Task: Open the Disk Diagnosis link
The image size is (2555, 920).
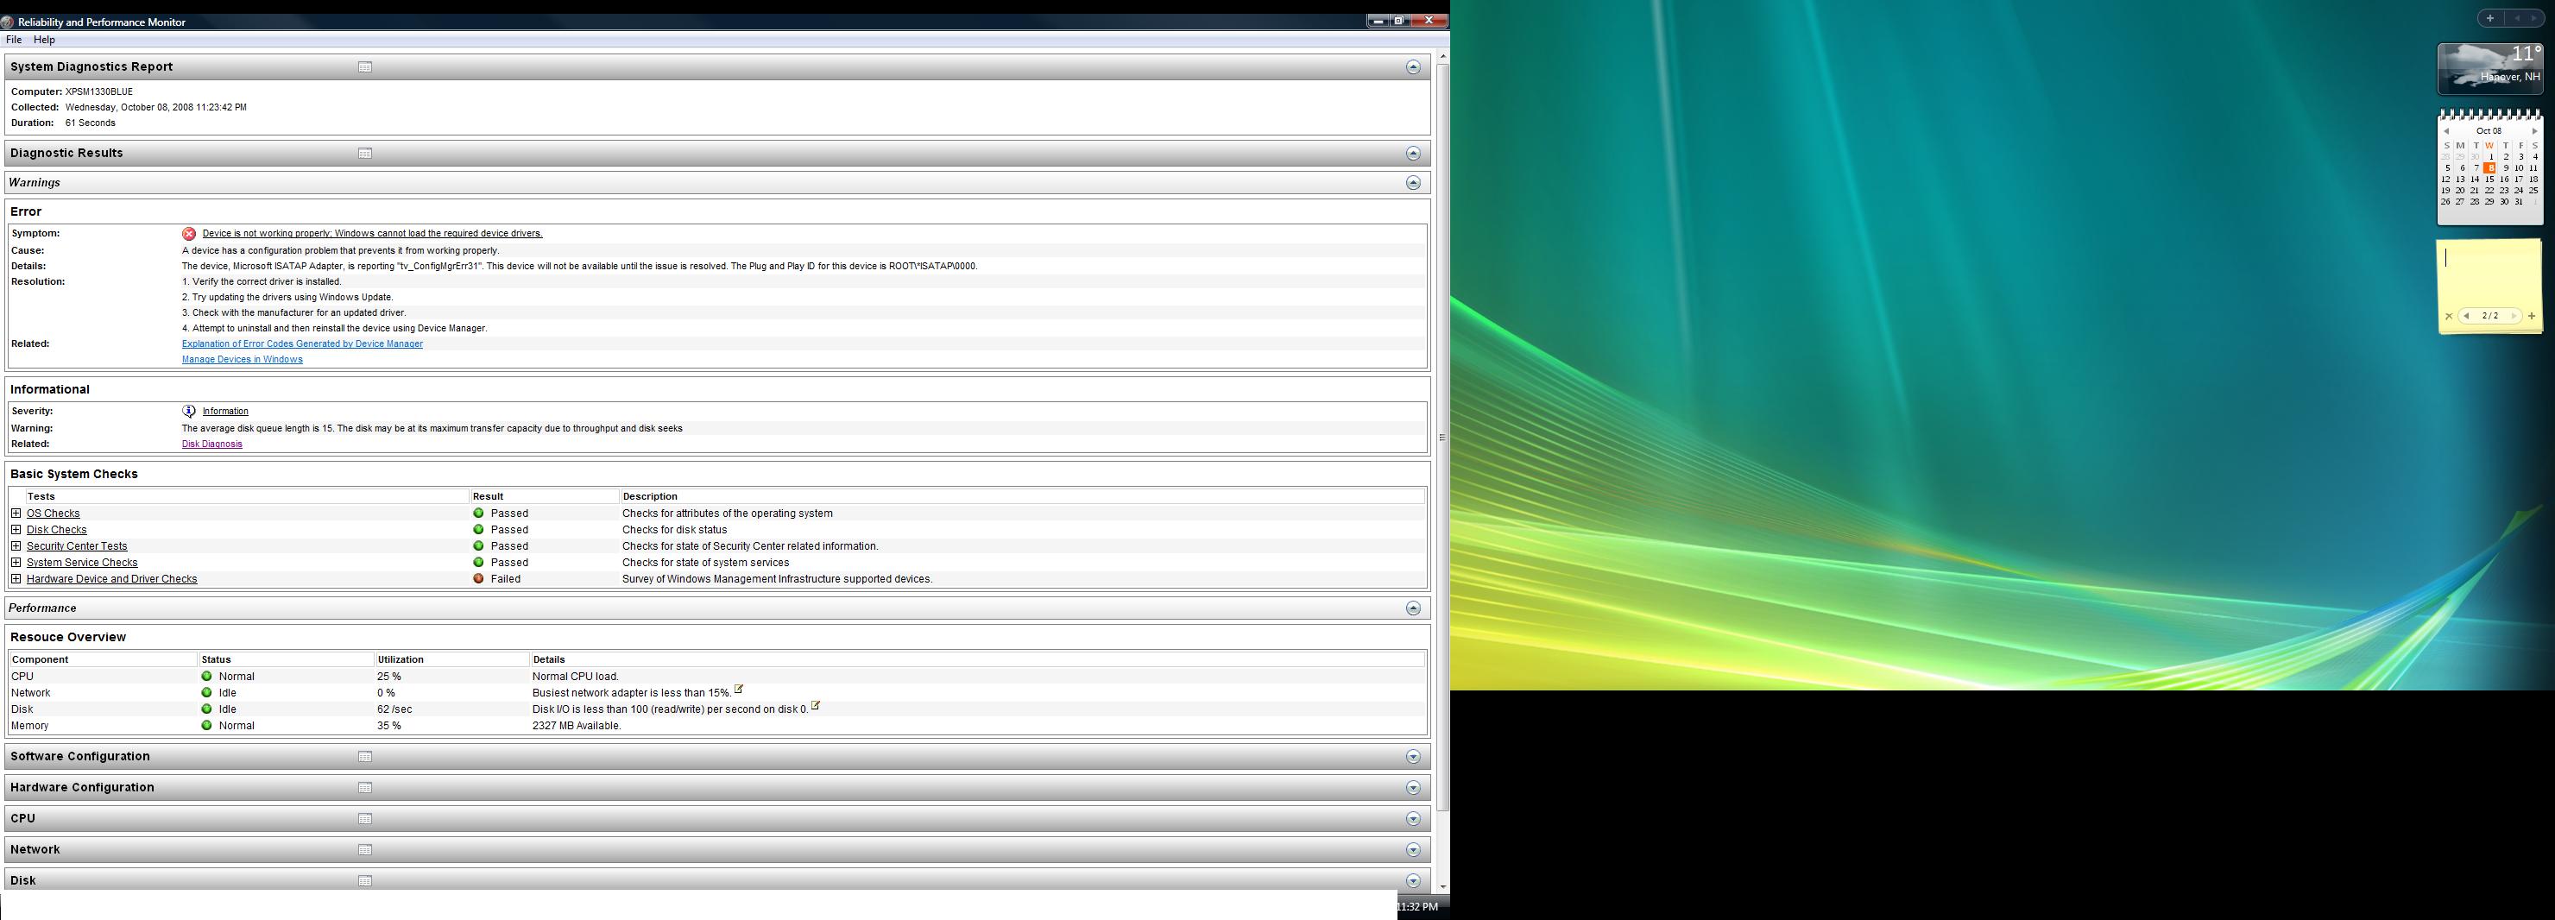Action: (x=212, y=444)
